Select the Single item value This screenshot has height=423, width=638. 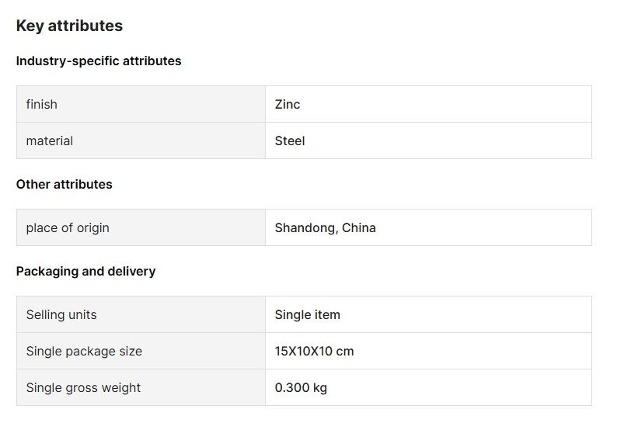pyautogui.click(x=308, y=314)
